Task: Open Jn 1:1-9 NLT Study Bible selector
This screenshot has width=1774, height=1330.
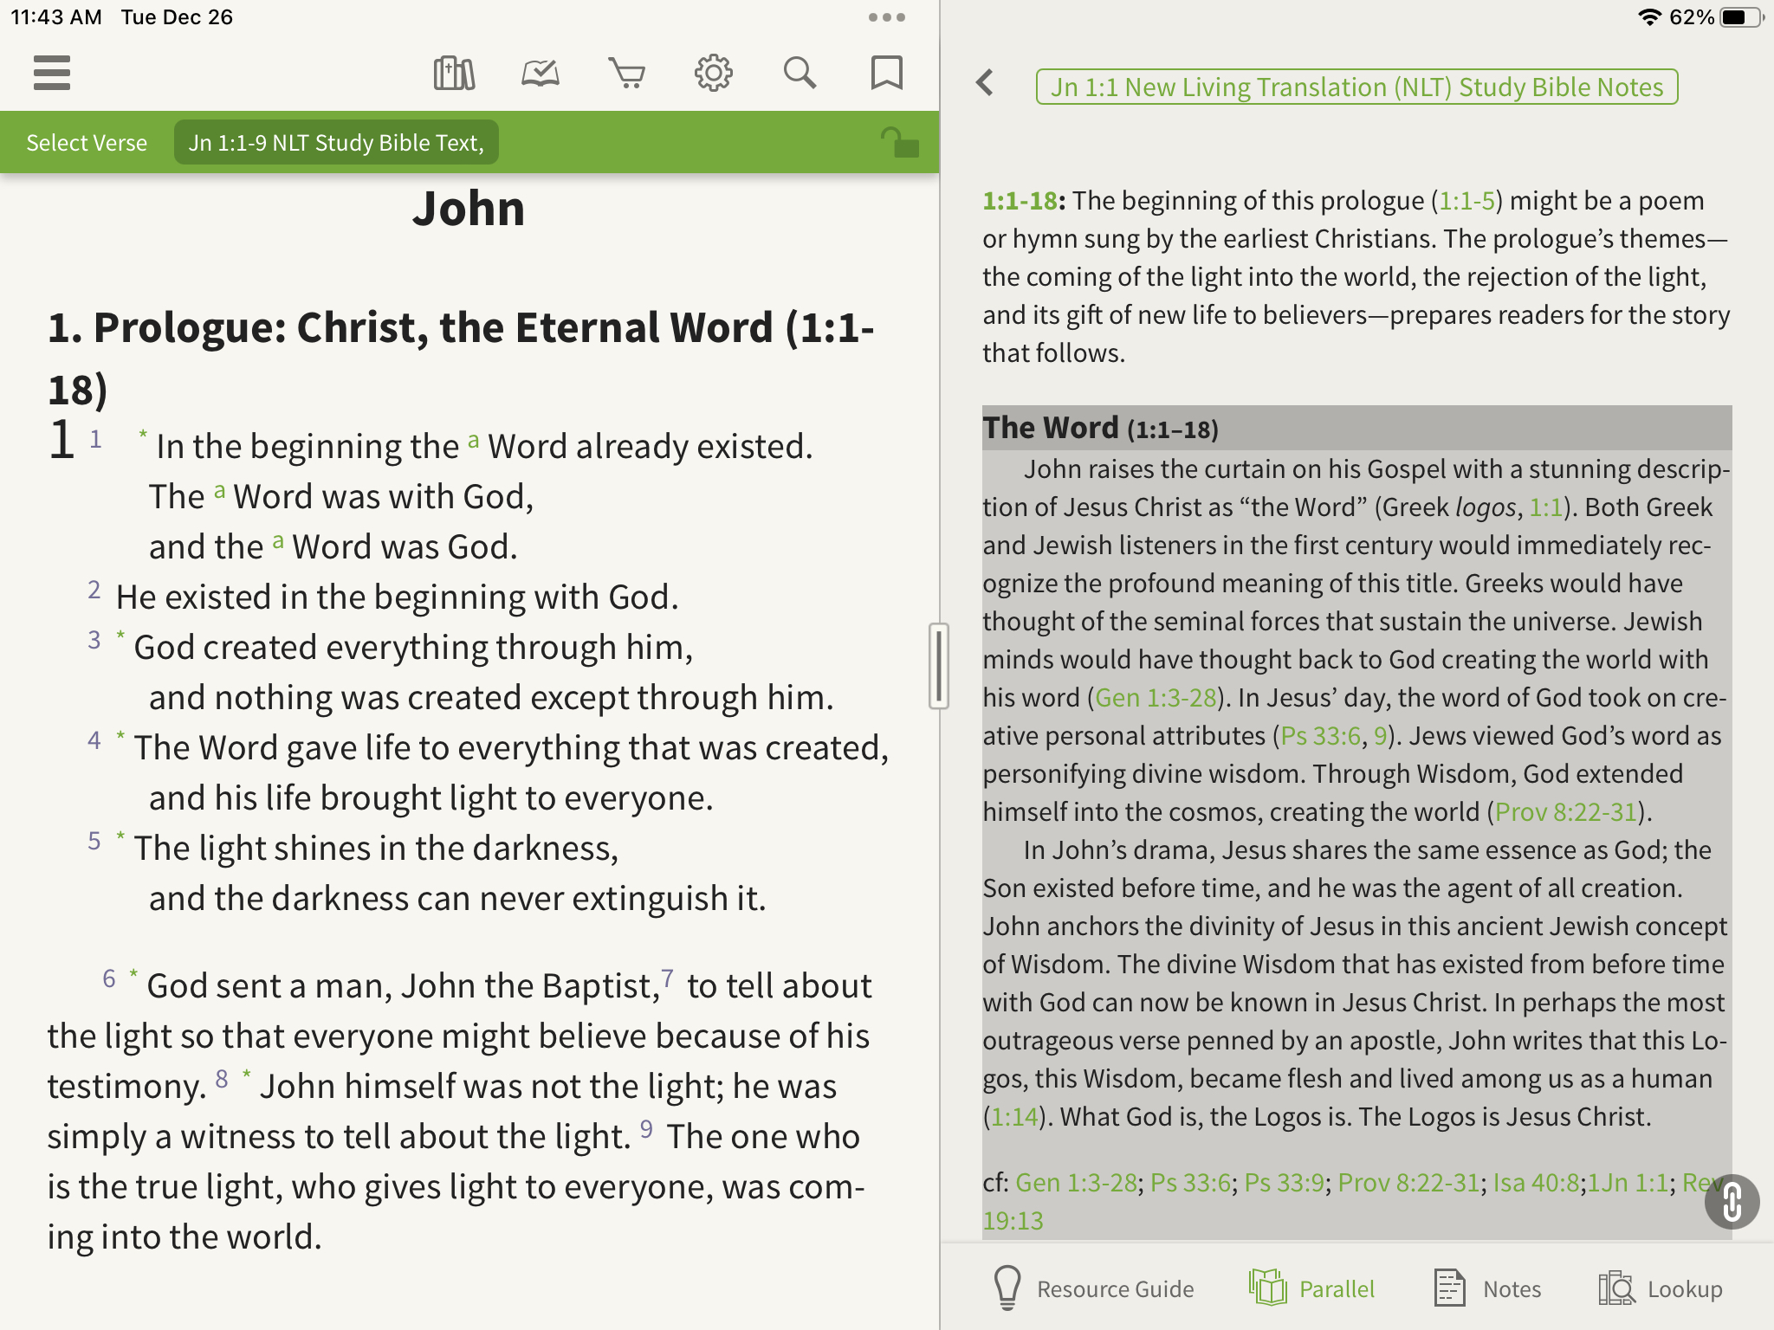Action: point(336,143)
